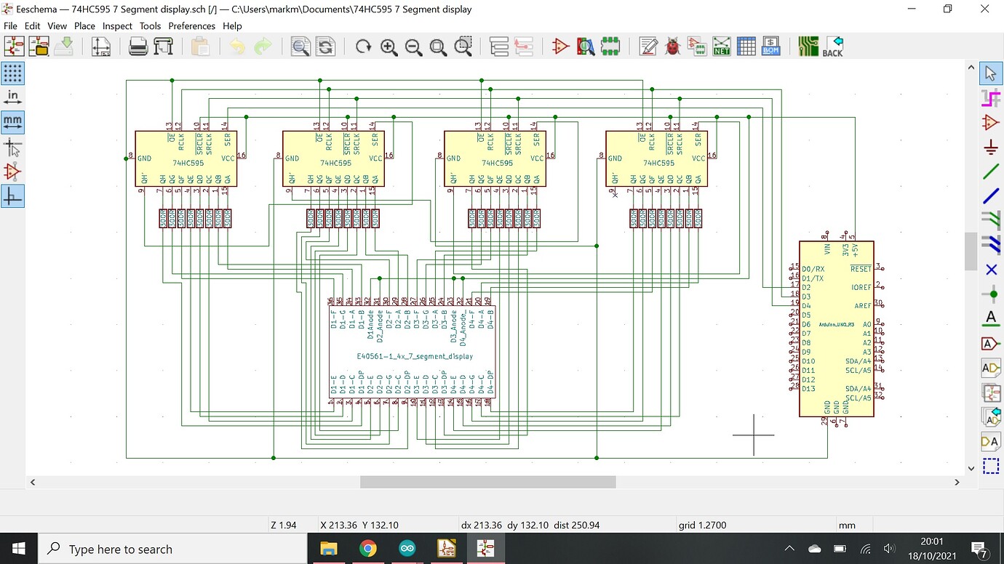Toggle grid display on the left toolbar
Image resolution: width=1004 pixels, height=564 pixels.
tap(13, 73)
